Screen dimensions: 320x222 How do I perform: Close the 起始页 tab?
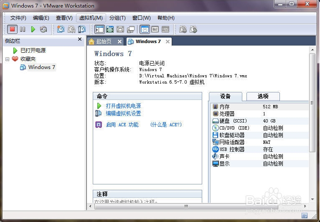[119, 42]
